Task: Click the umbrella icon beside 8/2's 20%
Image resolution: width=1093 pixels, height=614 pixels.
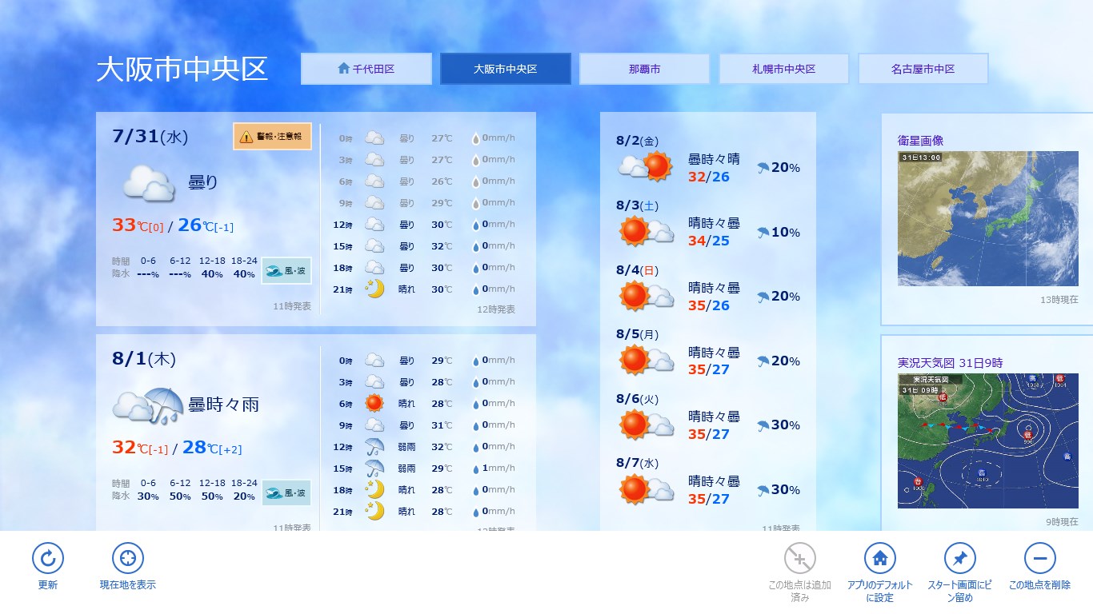Action: (763, 168)
